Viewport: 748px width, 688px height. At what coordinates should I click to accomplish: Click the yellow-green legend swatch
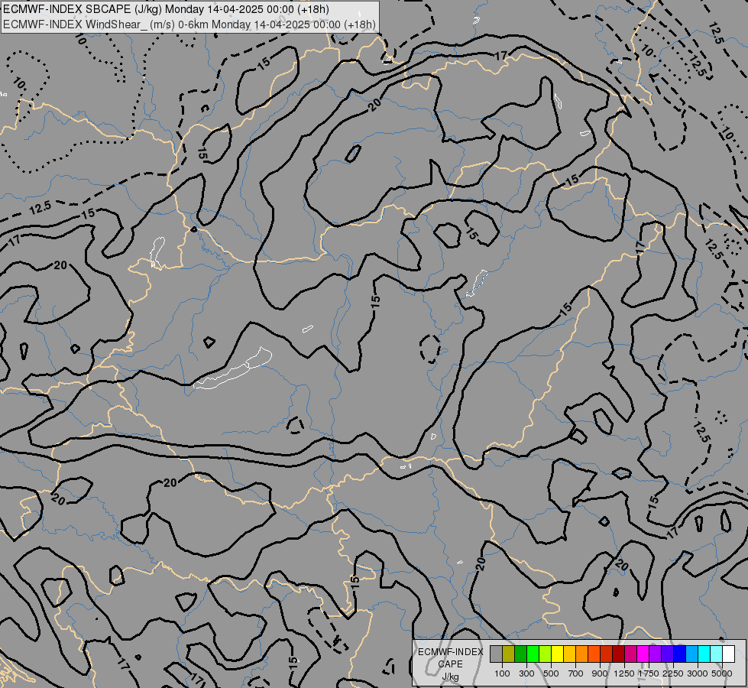coord(546,654)
